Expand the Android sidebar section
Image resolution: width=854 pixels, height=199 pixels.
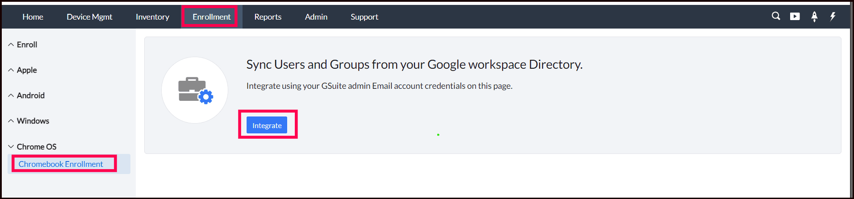click(x=26, y=95)
